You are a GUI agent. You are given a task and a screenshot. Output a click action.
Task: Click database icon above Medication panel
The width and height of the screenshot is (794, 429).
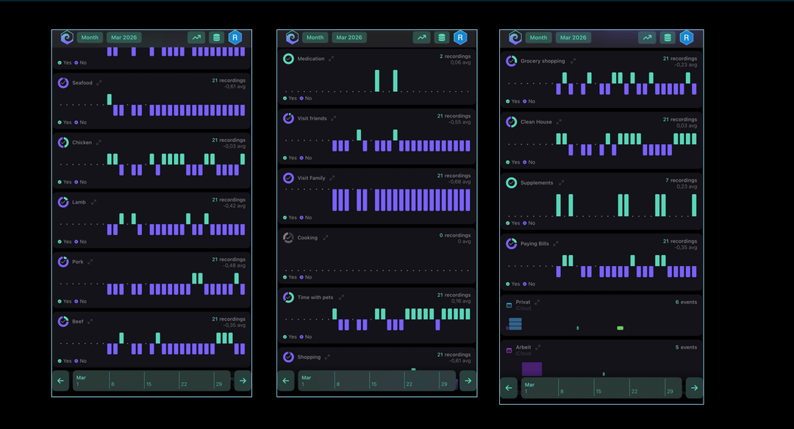click(x=441, y=37)
